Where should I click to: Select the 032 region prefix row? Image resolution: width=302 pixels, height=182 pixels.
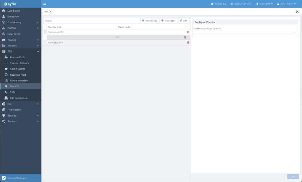click(x=119, y=37)
